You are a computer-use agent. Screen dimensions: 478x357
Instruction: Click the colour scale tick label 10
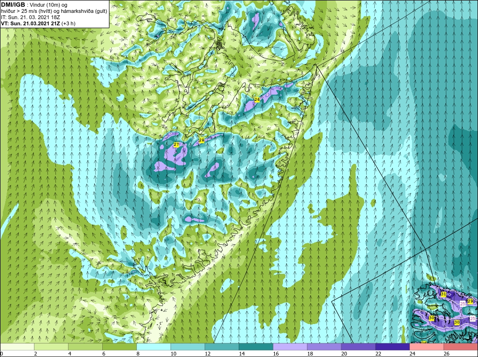[173, 354]
